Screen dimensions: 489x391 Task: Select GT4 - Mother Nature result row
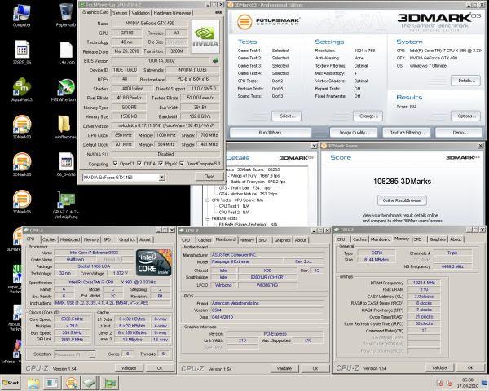tap(248, 194)
